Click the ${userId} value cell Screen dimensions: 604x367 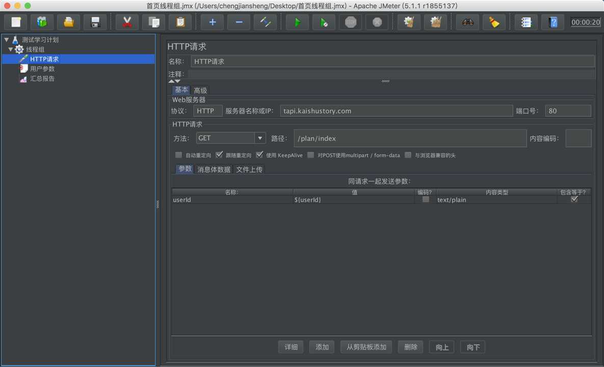coord(354,200)
